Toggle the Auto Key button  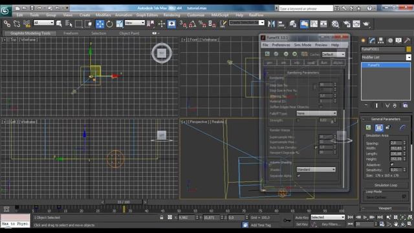click(x=302, y=217)
